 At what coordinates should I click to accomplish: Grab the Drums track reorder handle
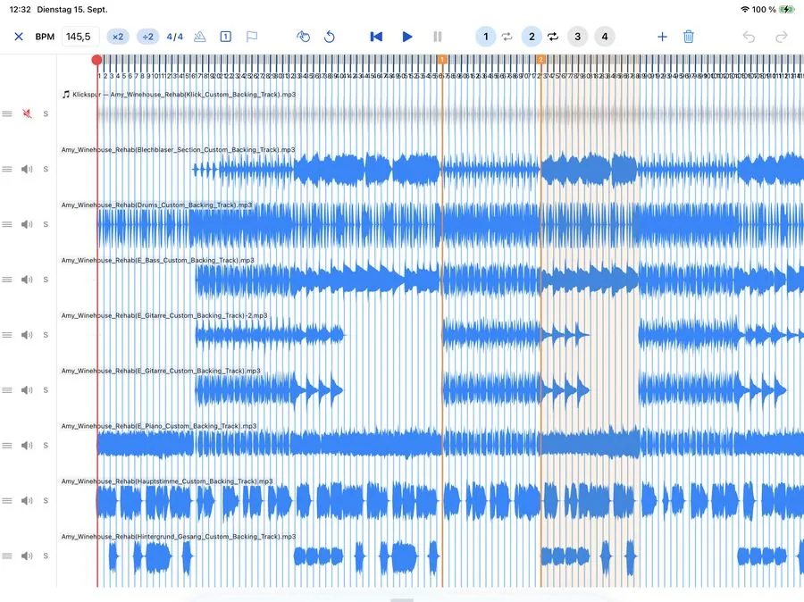[7, 224]
